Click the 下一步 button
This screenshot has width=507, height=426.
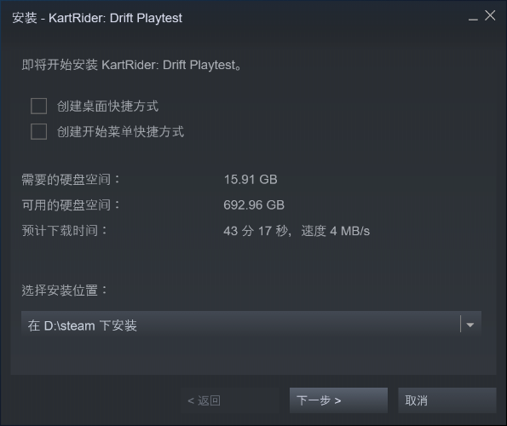tap(338, 400)
